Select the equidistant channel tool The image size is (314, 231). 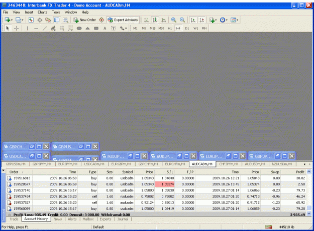click(53, 29)
